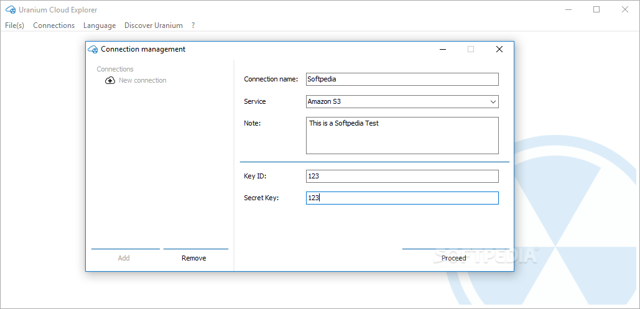
Task: Open the Connections menu
Action: (x=54, y=25)
